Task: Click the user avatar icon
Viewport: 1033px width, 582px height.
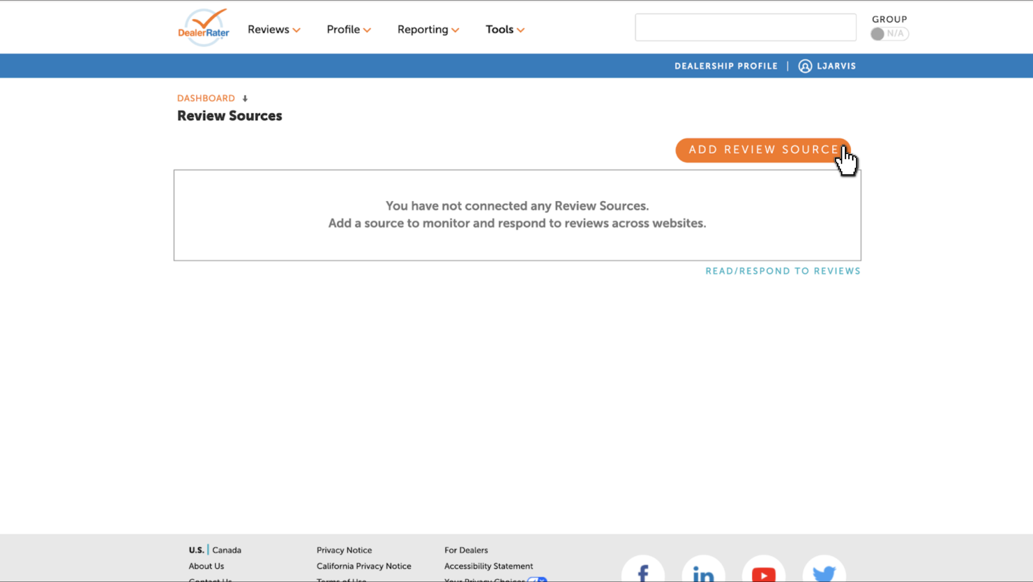Action: 805,66
